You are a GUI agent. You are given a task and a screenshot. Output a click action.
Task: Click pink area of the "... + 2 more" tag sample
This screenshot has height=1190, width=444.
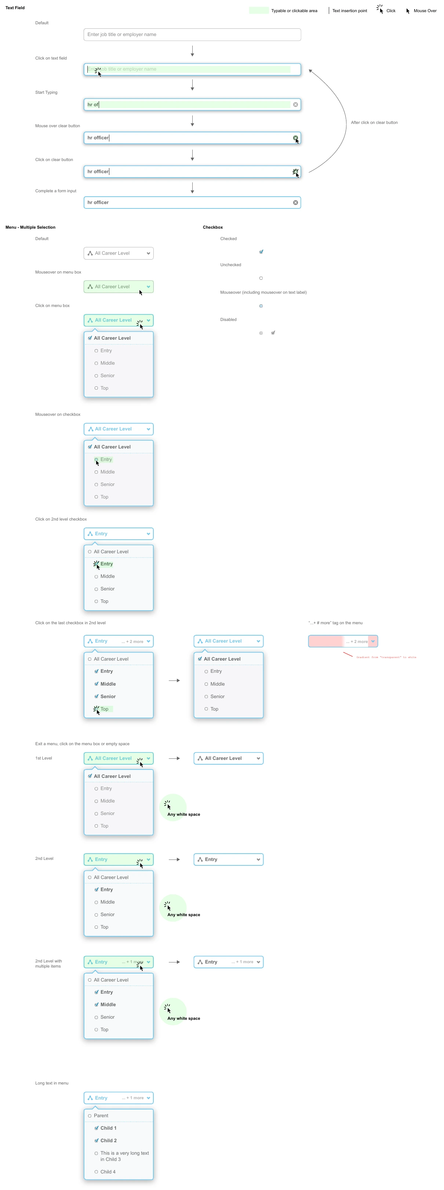(x=327, y=641)
